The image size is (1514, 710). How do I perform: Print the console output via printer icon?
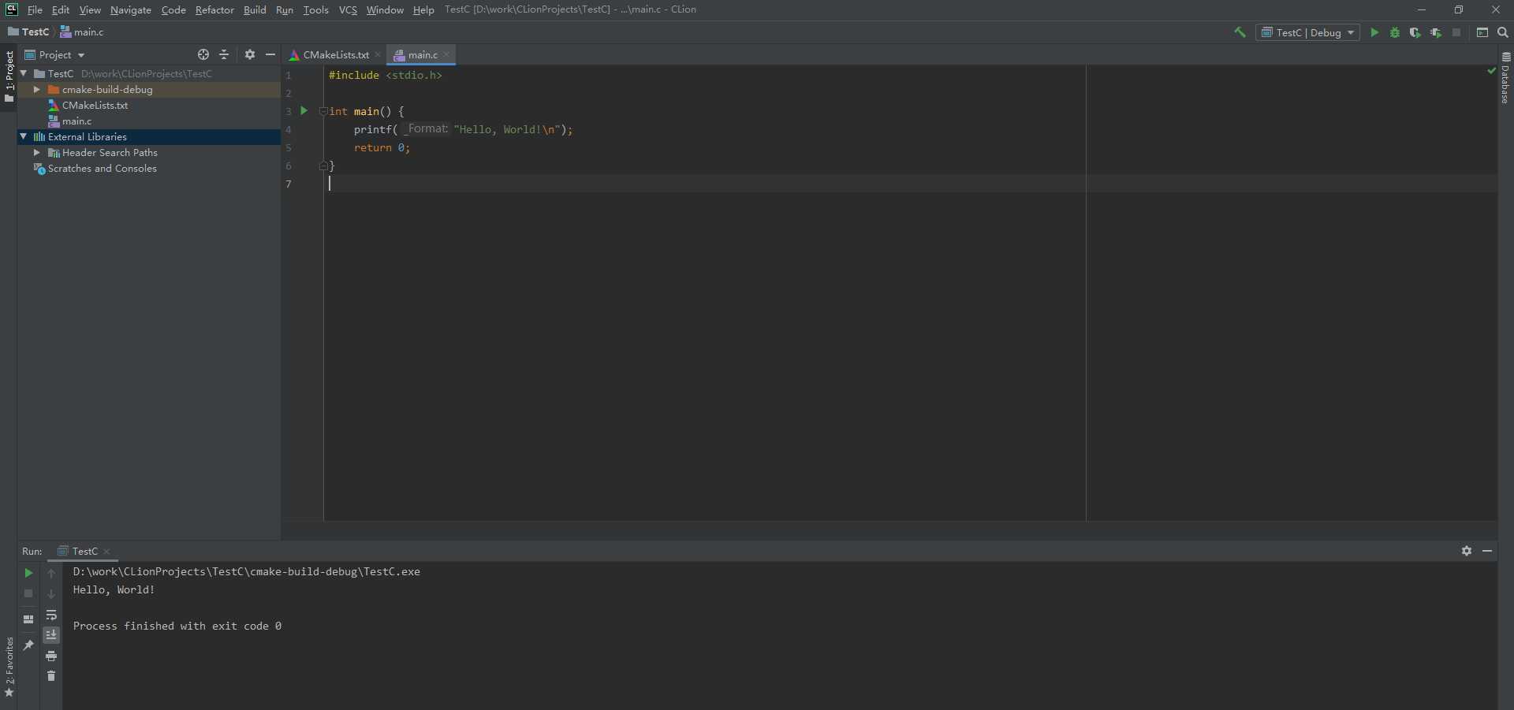pyautogui.click(x=51, y=656)
